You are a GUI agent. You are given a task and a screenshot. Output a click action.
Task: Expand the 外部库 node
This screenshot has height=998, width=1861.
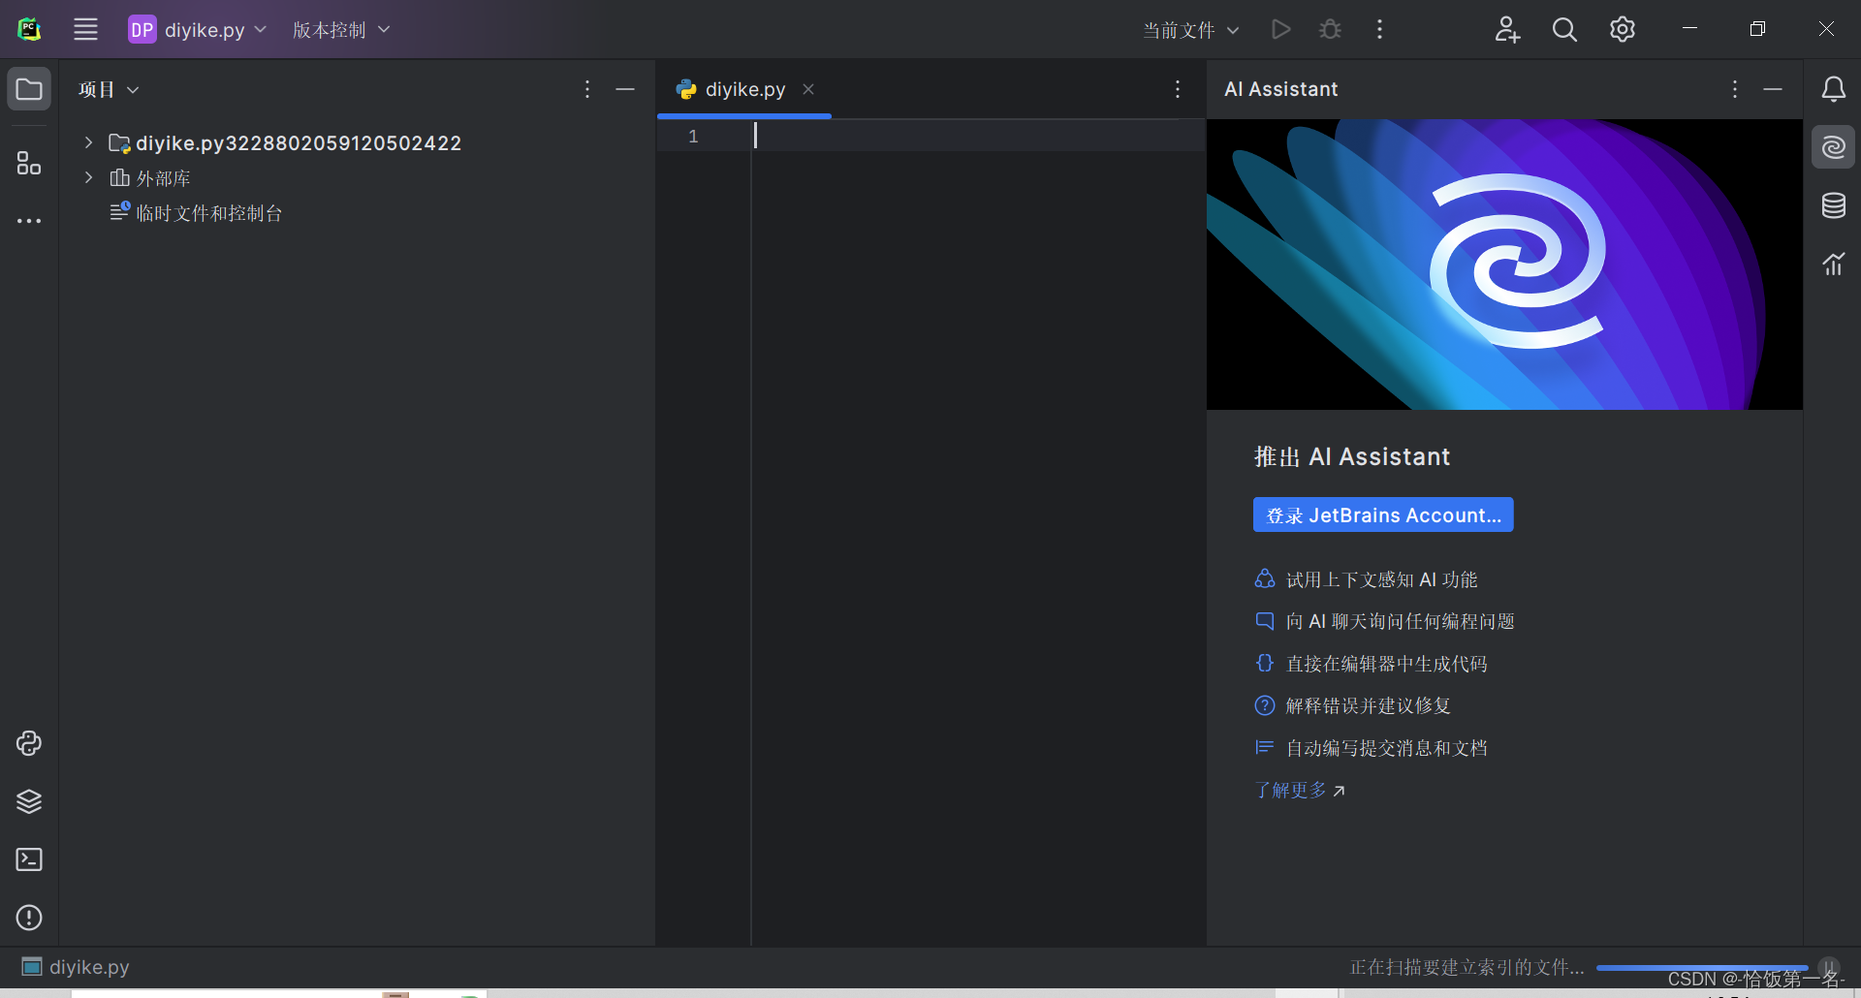click(x=88, y=177)
